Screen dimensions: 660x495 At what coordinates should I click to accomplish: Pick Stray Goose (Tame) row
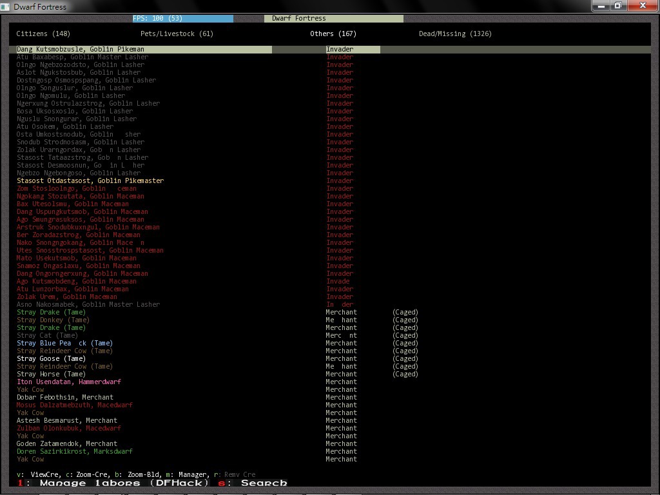pos(51,358)
